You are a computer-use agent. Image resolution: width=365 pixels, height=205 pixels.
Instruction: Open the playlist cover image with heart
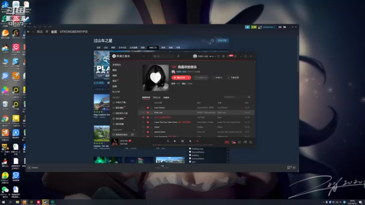pyautogui.click(x=156, y=78)
